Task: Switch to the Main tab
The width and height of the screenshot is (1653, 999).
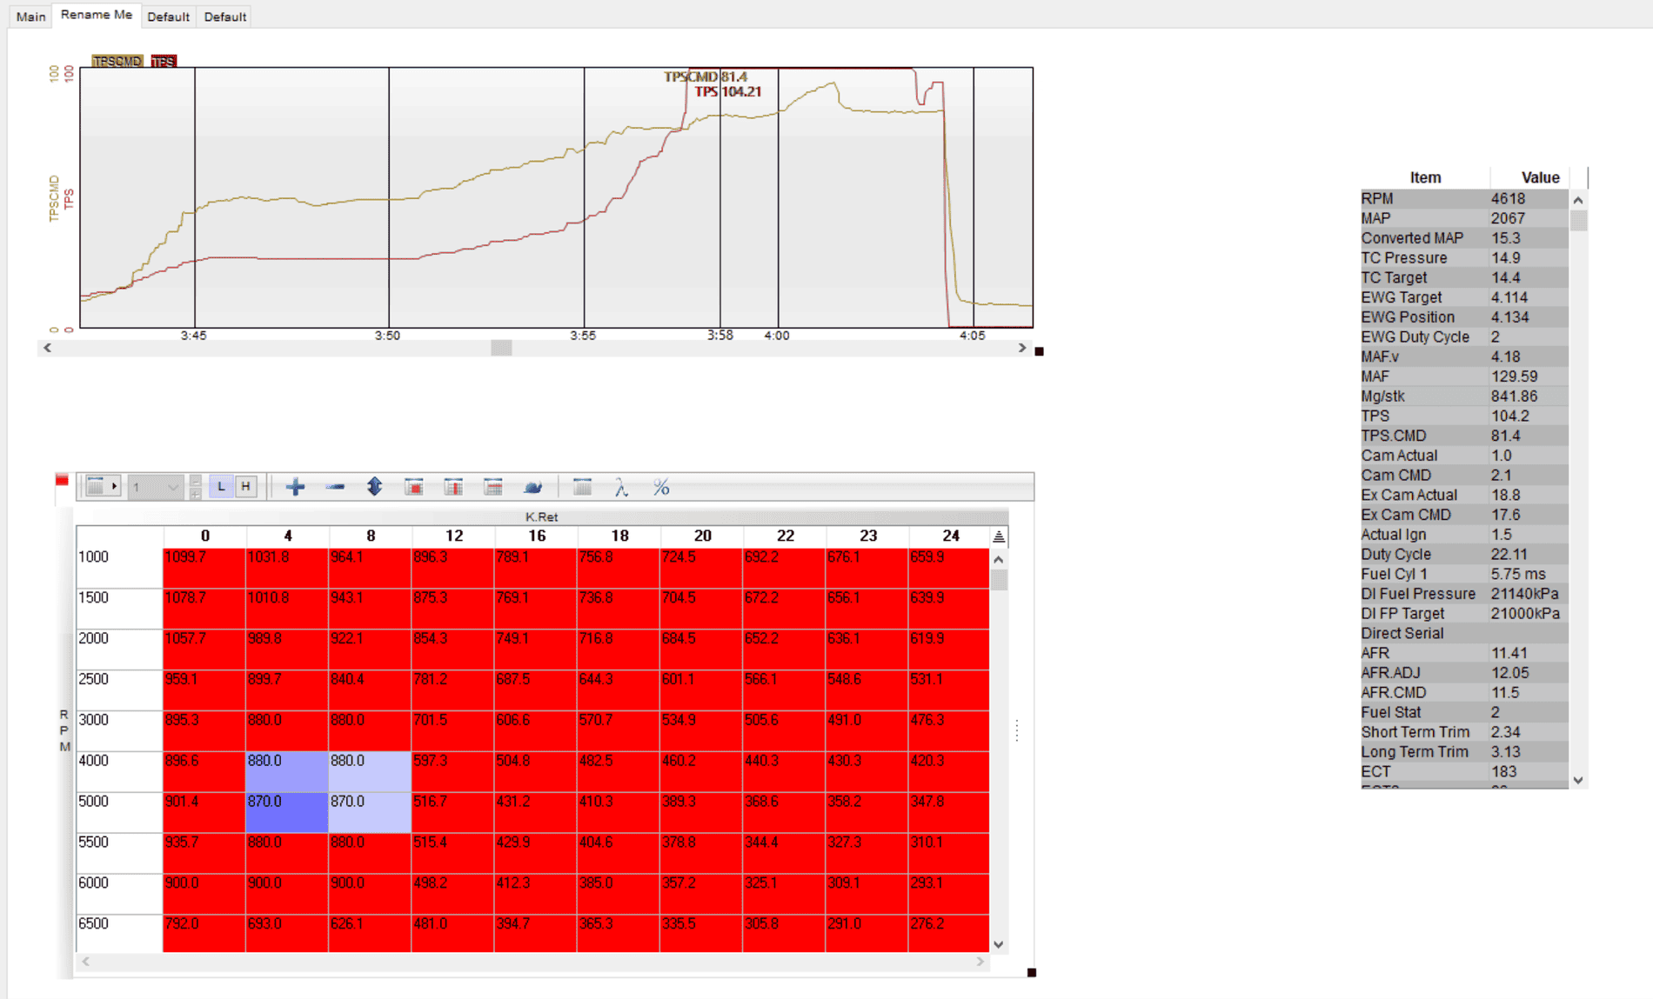Action: pyautogui.click(x=31, y=17)
